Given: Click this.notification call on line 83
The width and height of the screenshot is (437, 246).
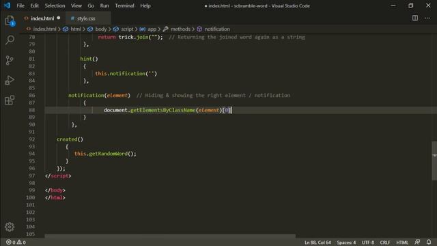Looking at the screenshot, I should click(126, 73).
